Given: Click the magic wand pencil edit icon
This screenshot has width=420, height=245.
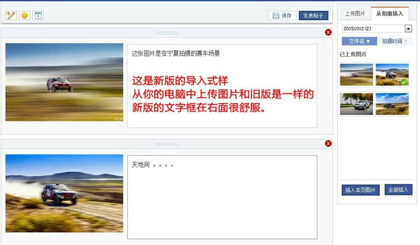Looking at the screenshot, I should [11, 16].
